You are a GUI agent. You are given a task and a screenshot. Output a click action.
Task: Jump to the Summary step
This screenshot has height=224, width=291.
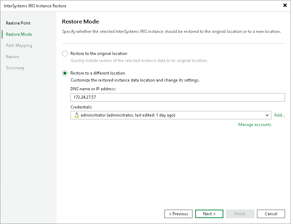point(15,68)
